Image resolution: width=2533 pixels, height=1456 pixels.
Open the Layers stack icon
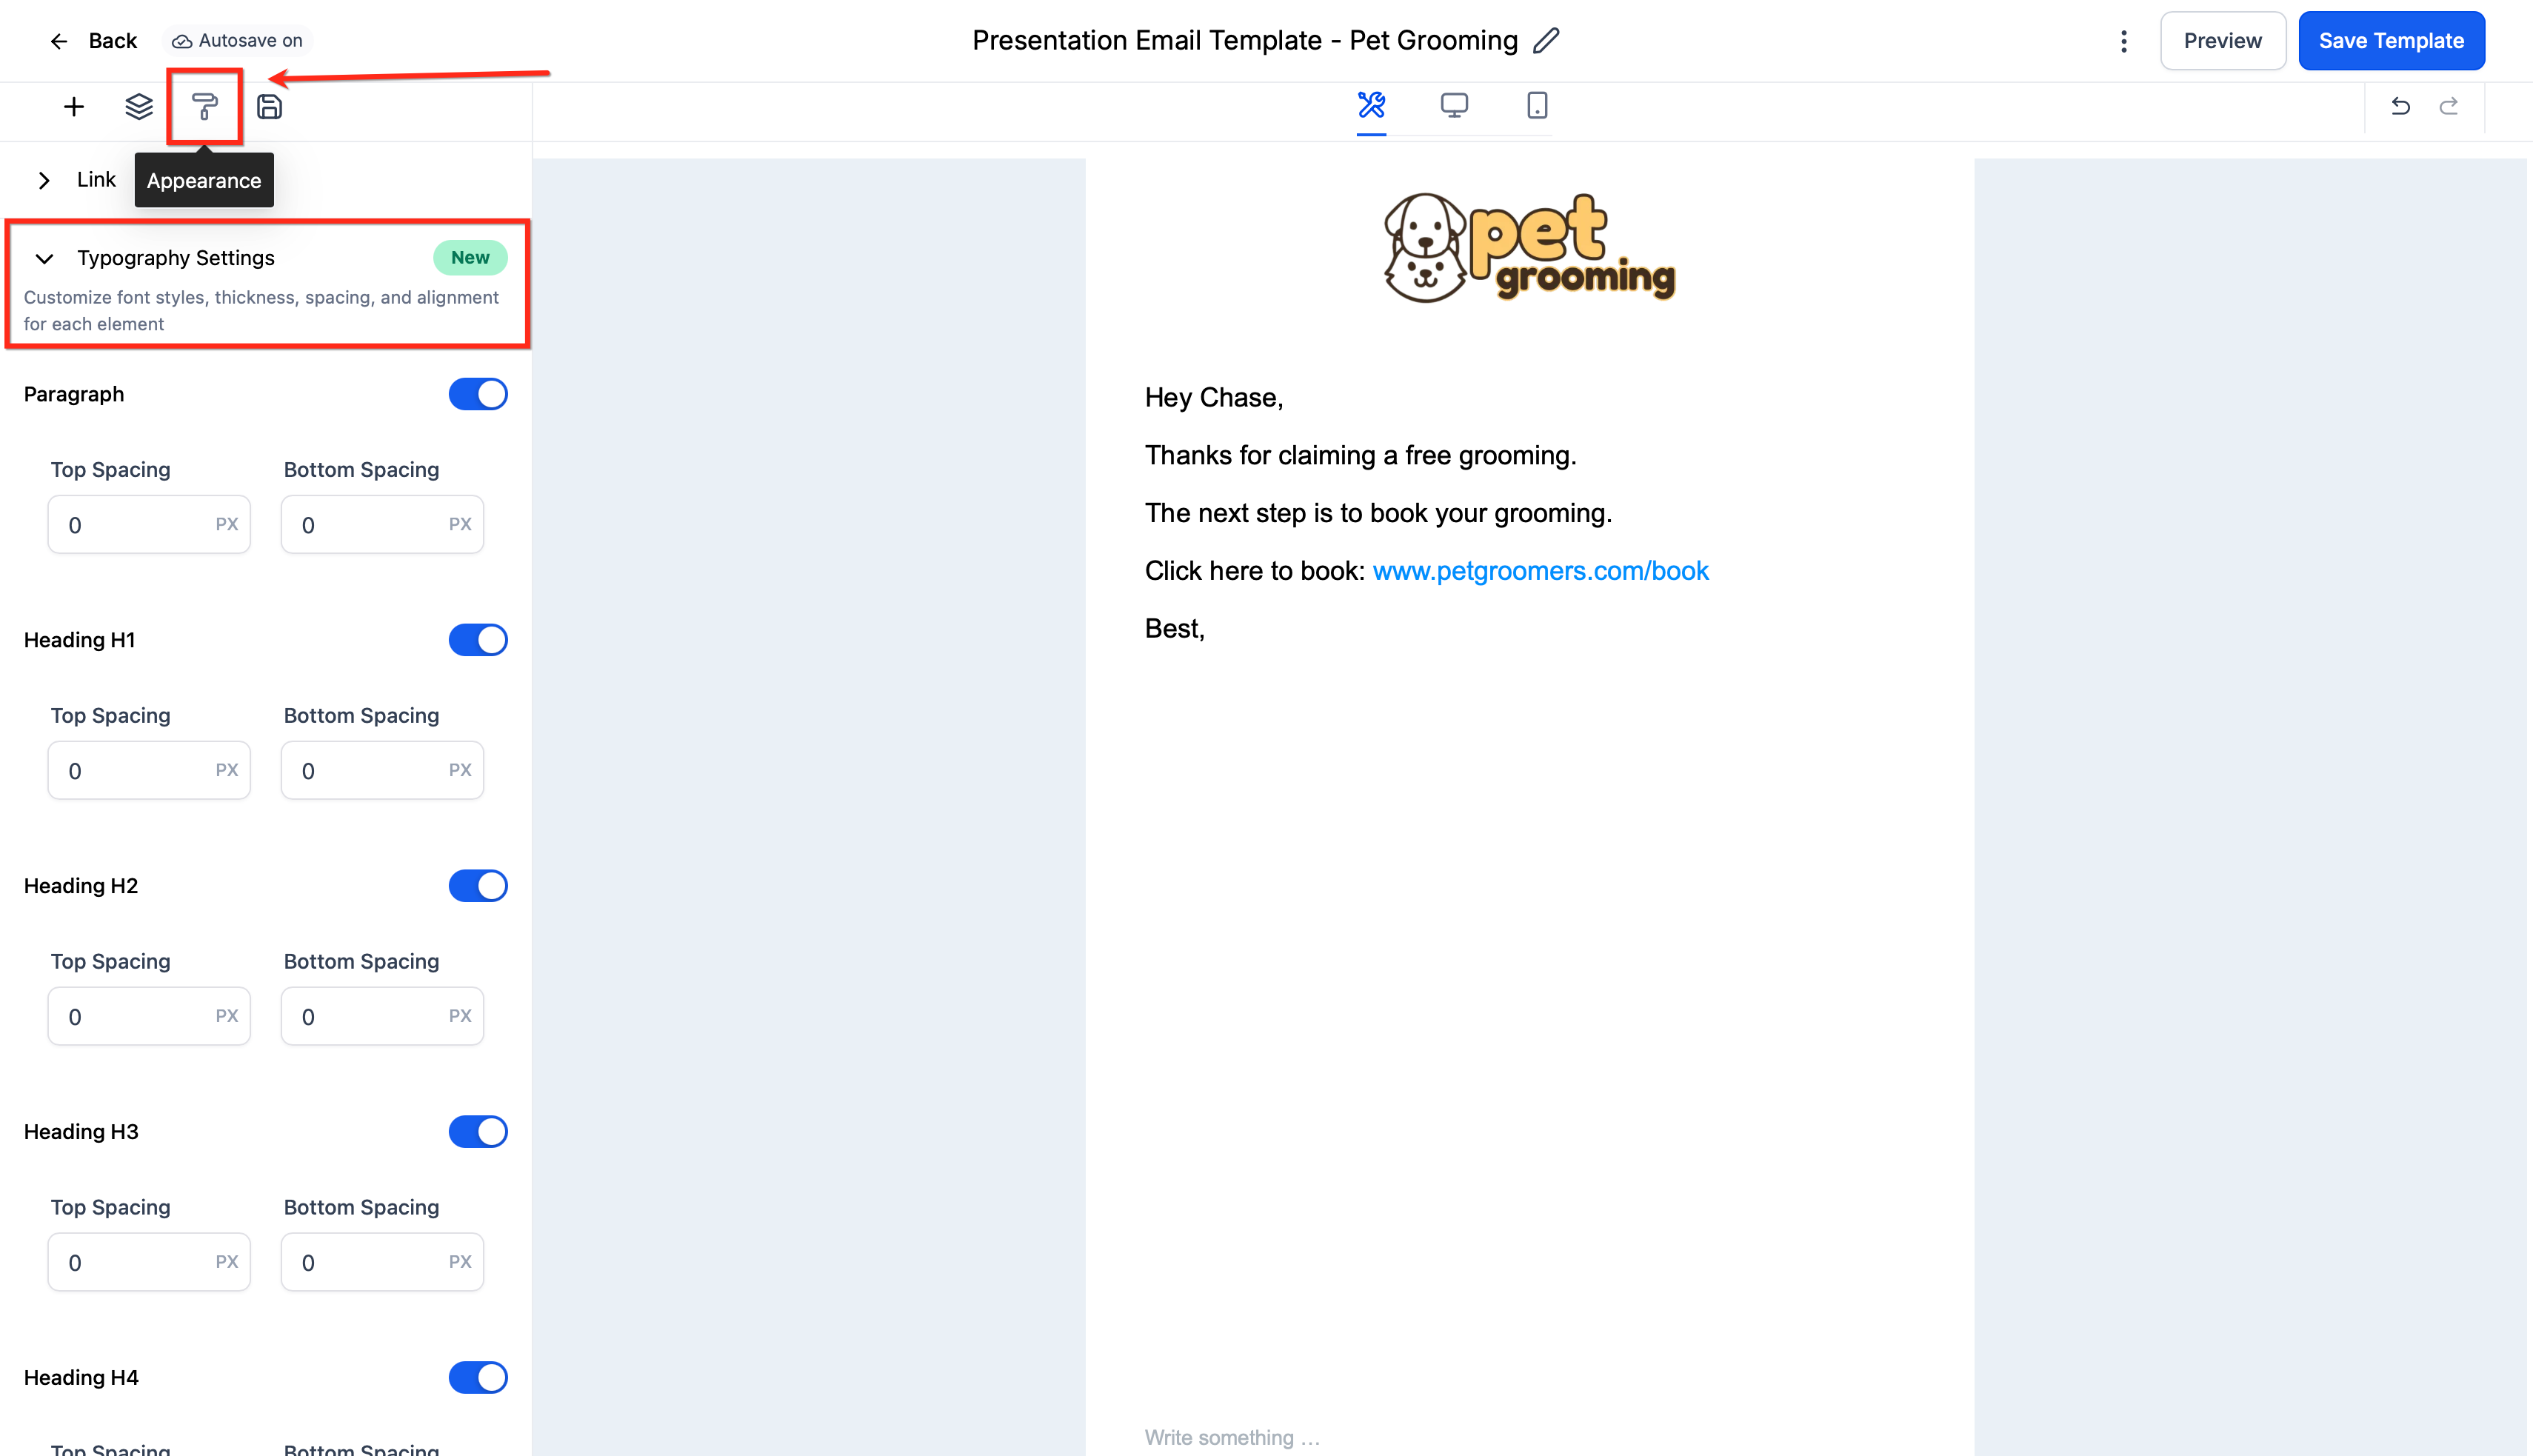[x=139, y=106]
